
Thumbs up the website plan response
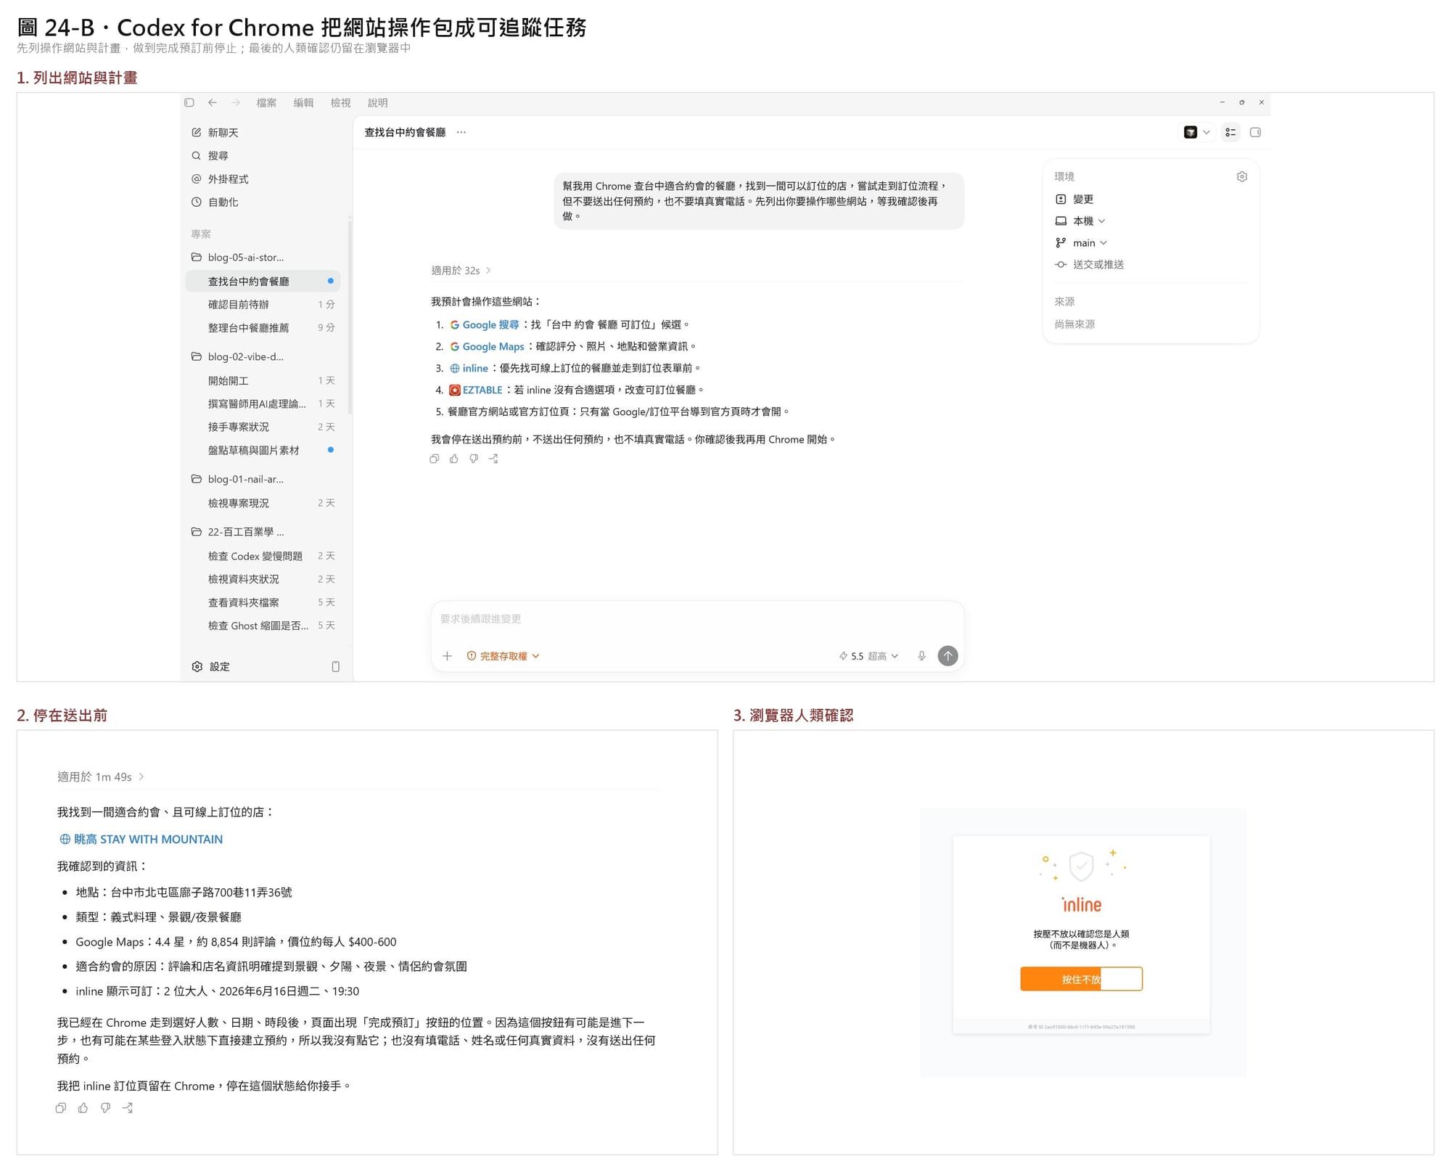coord(454,459)
